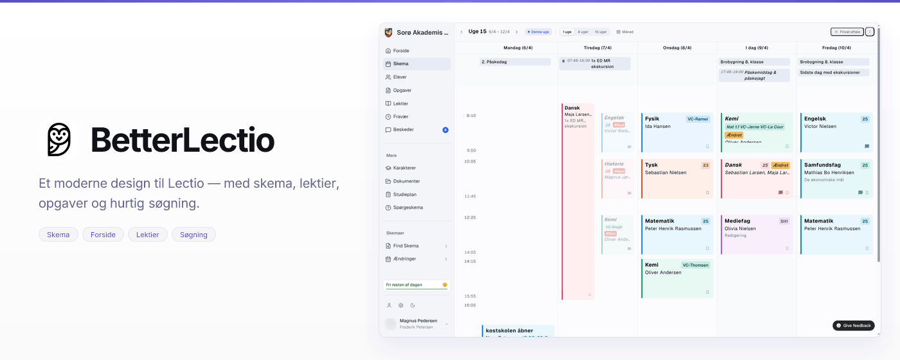This screenshot has height=360, width=900.
Task: Click the Spørgeskema question mark icon
Action: [388, 208]
